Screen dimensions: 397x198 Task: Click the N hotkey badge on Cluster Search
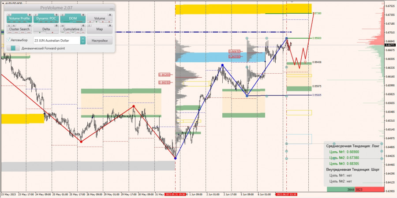(x=14, y=26)
